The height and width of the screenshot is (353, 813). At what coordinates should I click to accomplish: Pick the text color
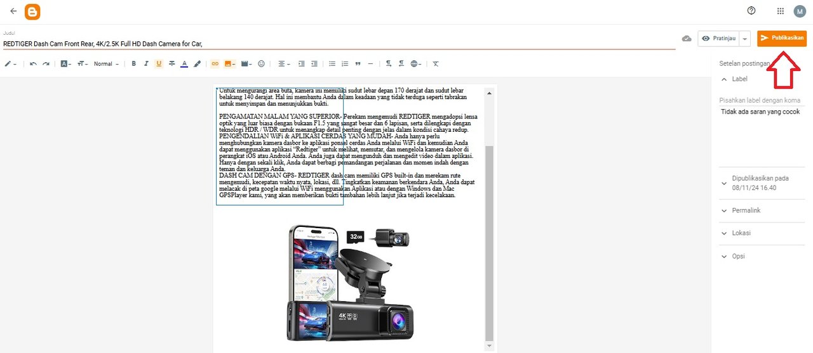(184, 64)
